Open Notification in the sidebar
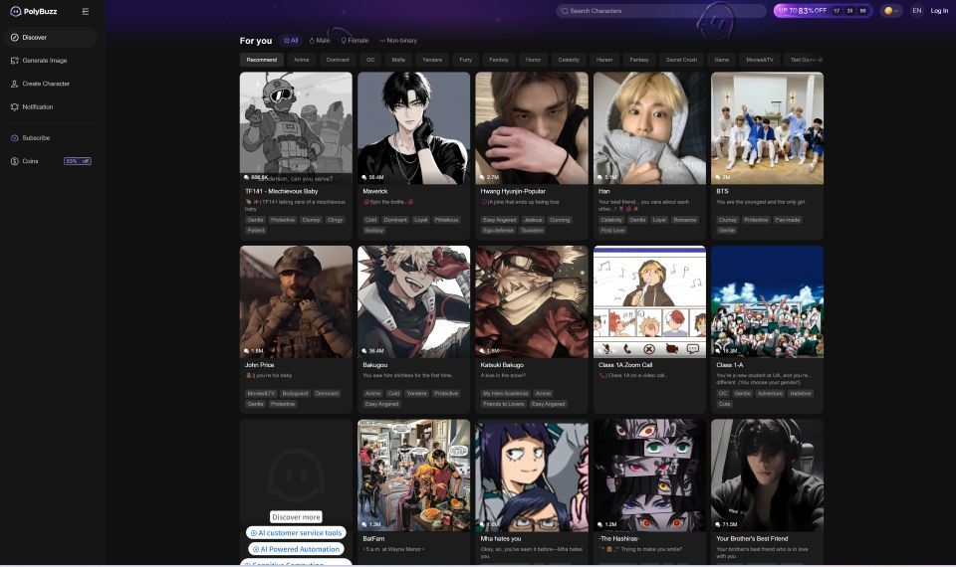The width and height of the screenshot is (956, 567). click(x=50, y=106)
